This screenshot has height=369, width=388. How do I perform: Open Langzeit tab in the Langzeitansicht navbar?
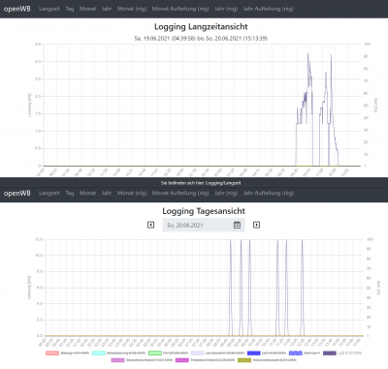(49, 9)
